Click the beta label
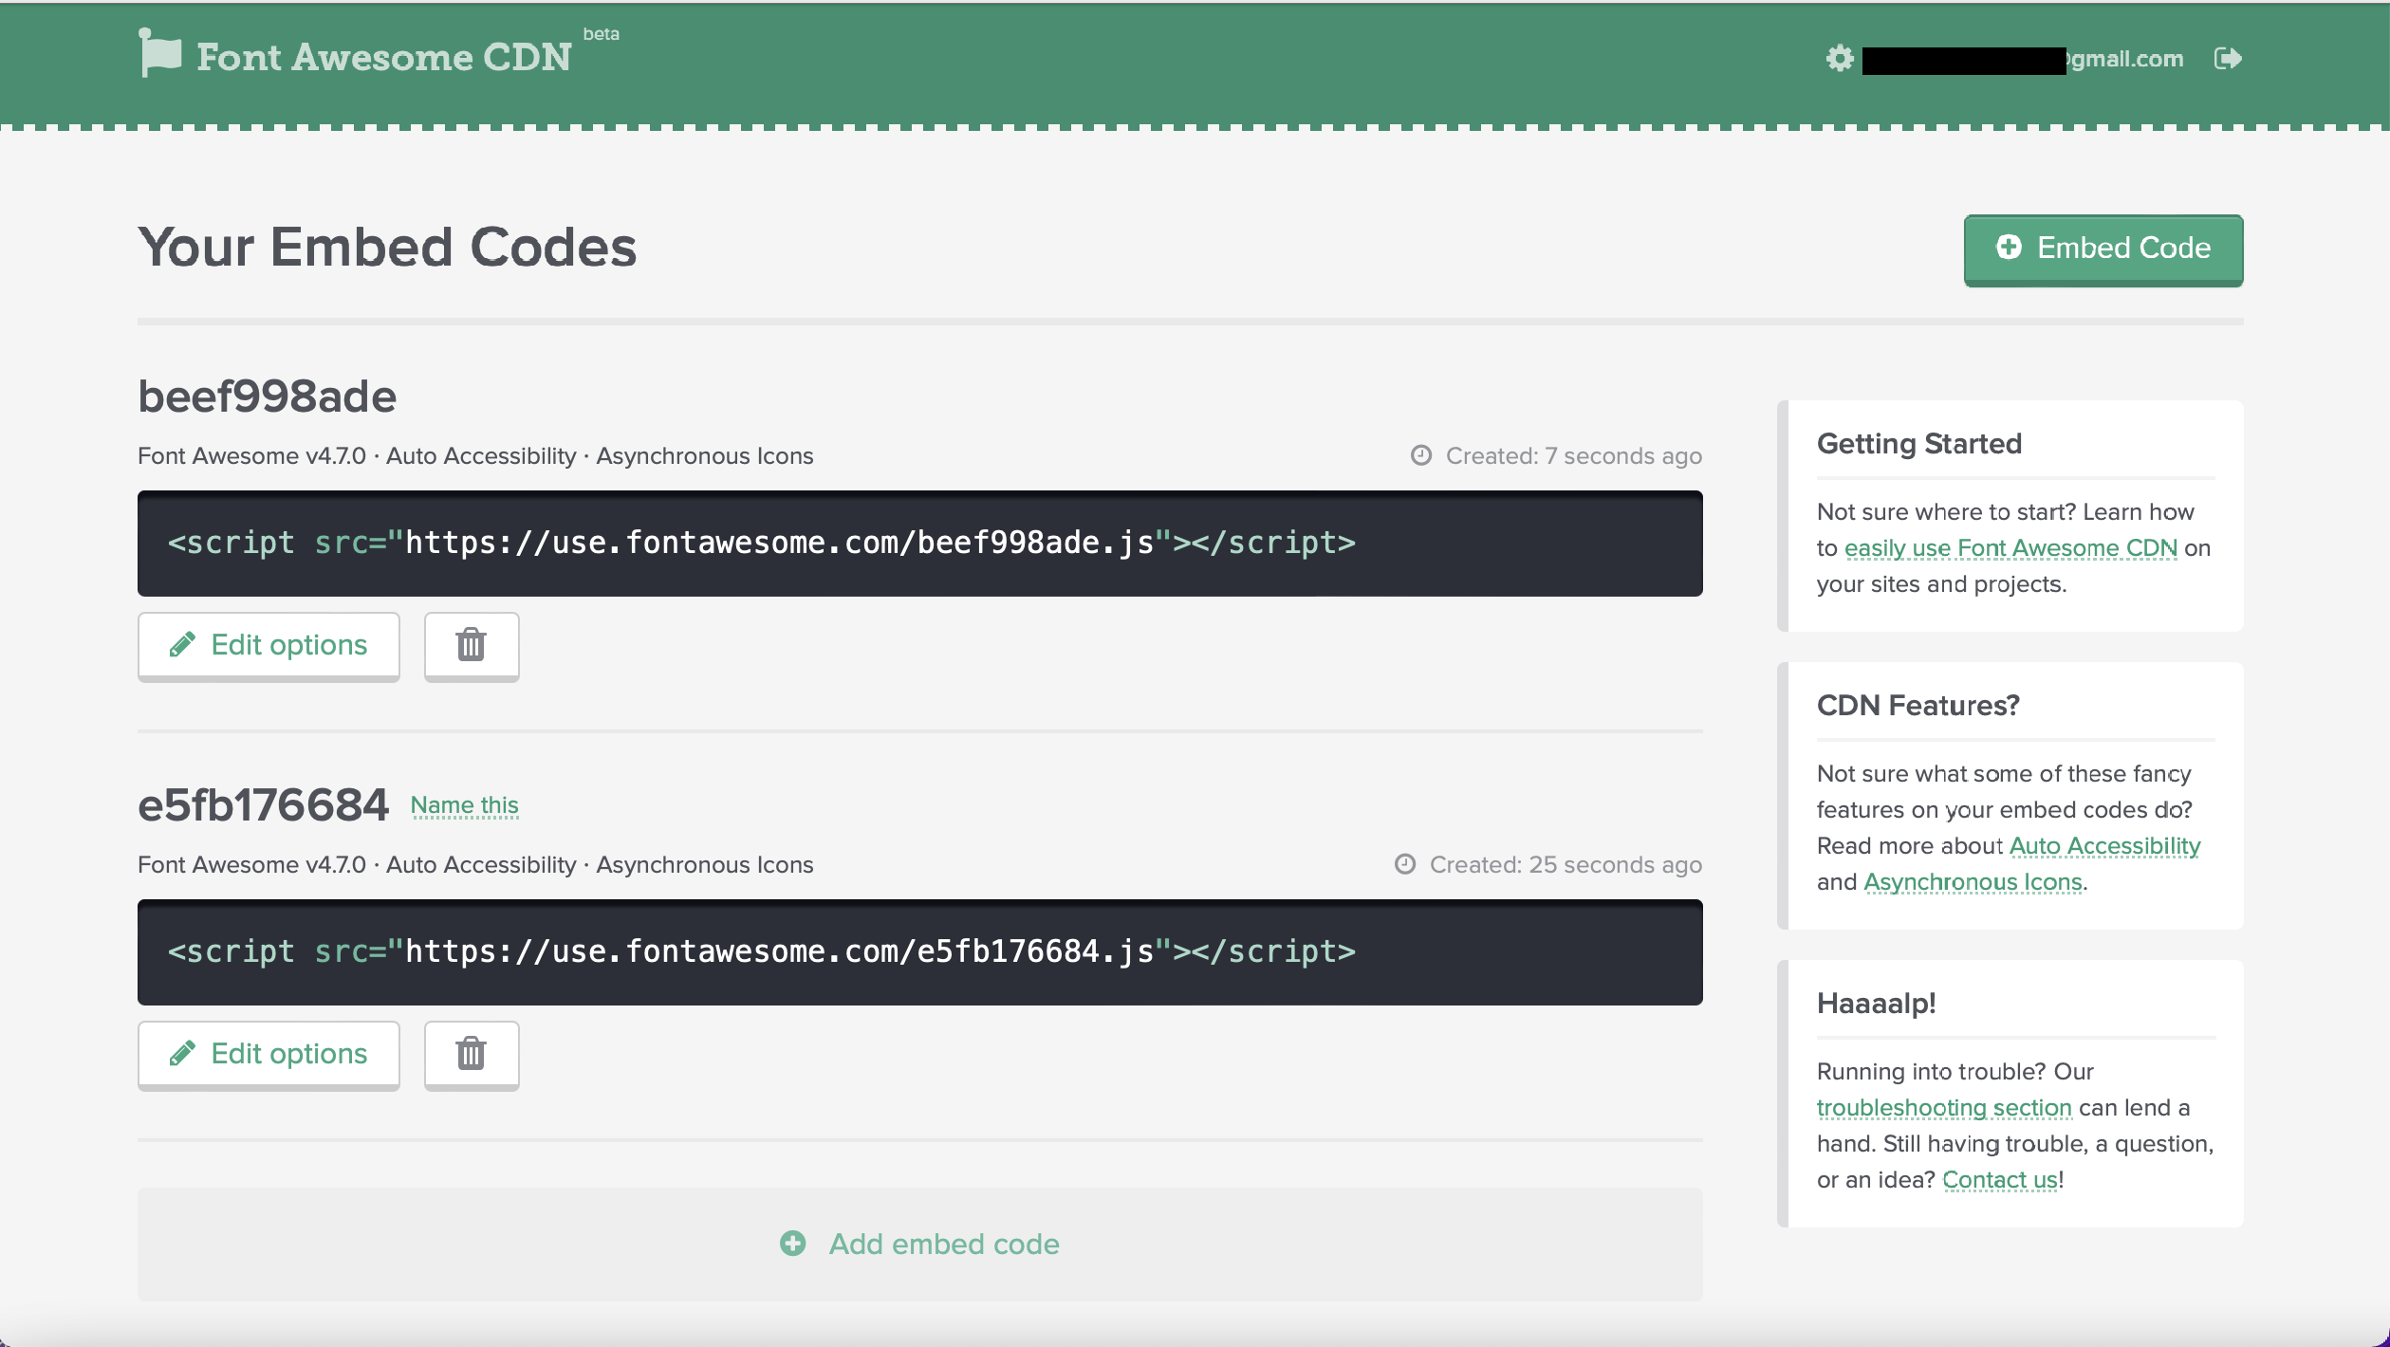Image resolution: width=2390 pixels, height=1347 pixels. coord(601,34)
